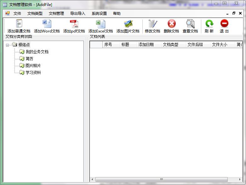
Task: Click the 添加pdf文档 icon
Action: [x=74, y=24]
